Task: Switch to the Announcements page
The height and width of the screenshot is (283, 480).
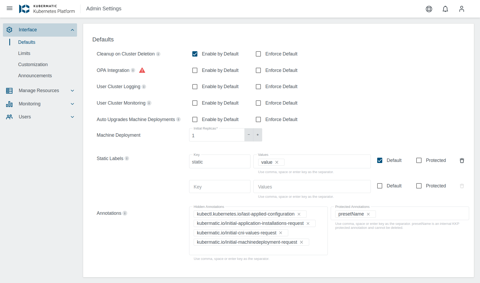Action: 35,76
